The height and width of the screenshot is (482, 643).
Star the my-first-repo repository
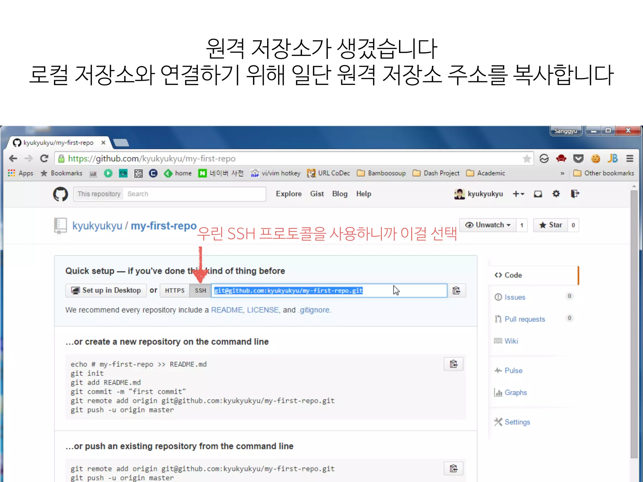pyautogui.click(x=550, y=225)
